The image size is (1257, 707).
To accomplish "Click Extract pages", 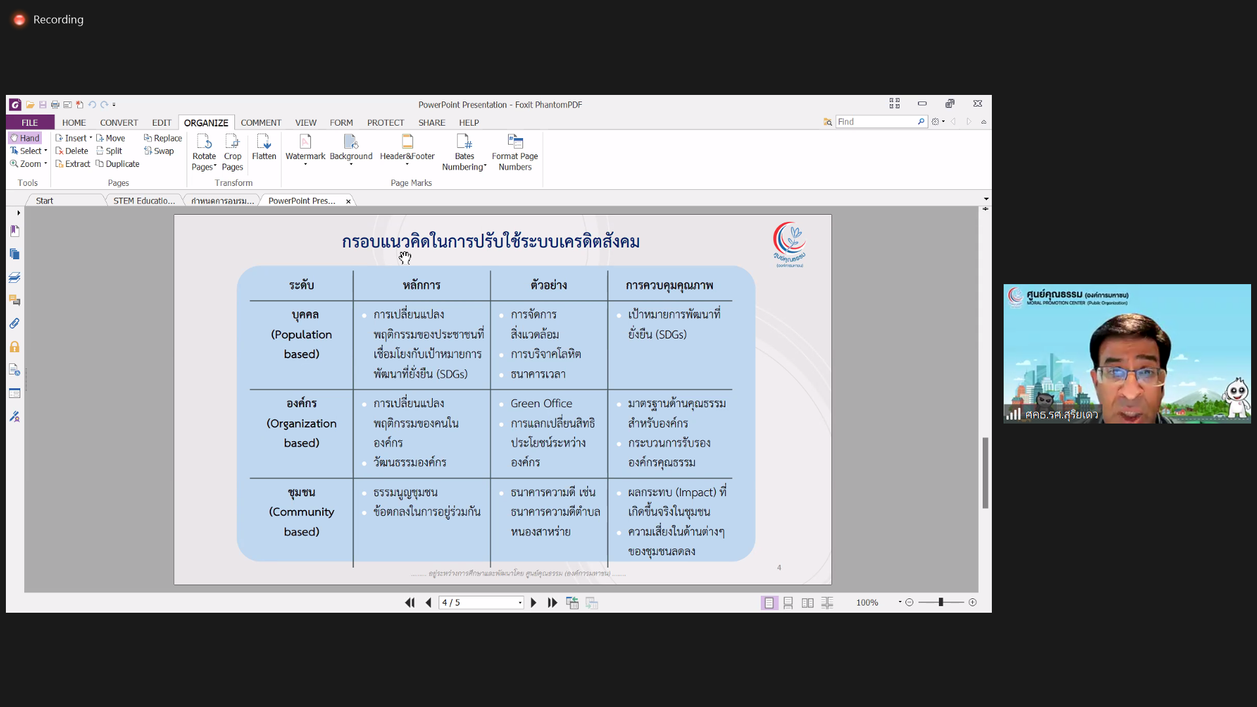I will click(73, 164).
